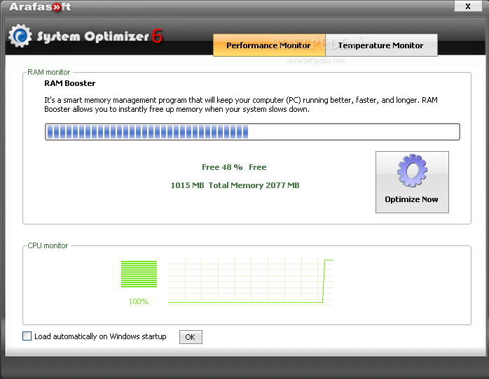489x379 pixels.
Task: Click the red '6' version number
Action: coord(157,36)
